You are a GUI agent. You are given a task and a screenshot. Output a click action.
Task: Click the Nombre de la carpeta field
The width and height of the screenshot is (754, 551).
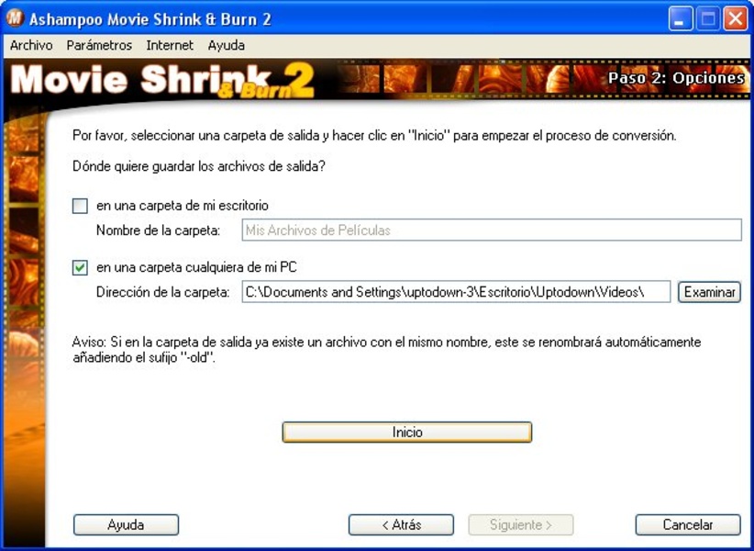tap(492, 230)
